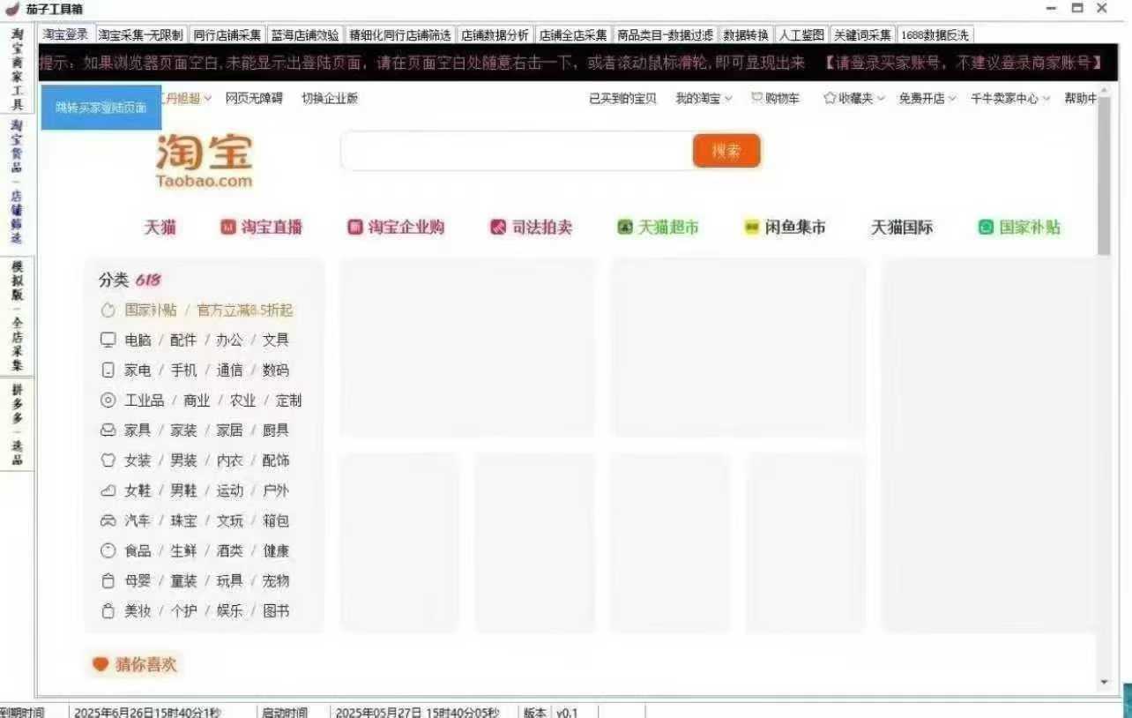The height and width of the screenshot is (718, 1132).
Task: Click the Taobao logo
Action: [x=205, y=161]
